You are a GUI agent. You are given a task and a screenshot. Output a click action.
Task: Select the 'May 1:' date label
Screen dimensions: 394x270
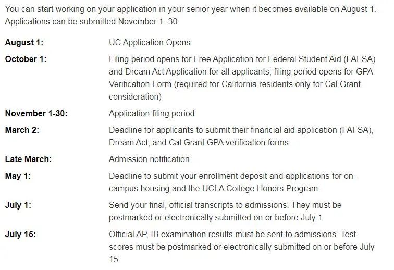point(18,176)
